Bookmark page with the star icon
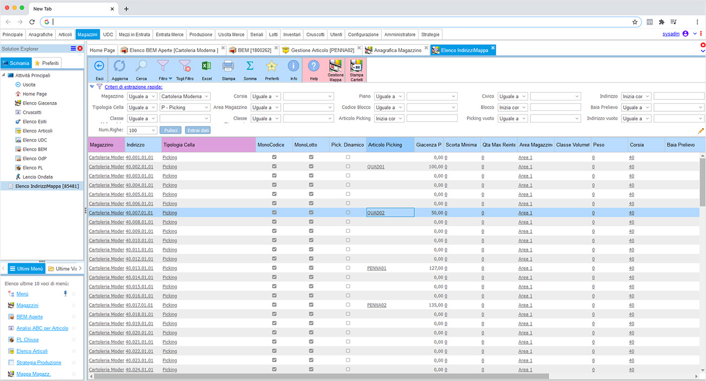The height and width of the screenshot is (381, 706). (x=635, y=22)
